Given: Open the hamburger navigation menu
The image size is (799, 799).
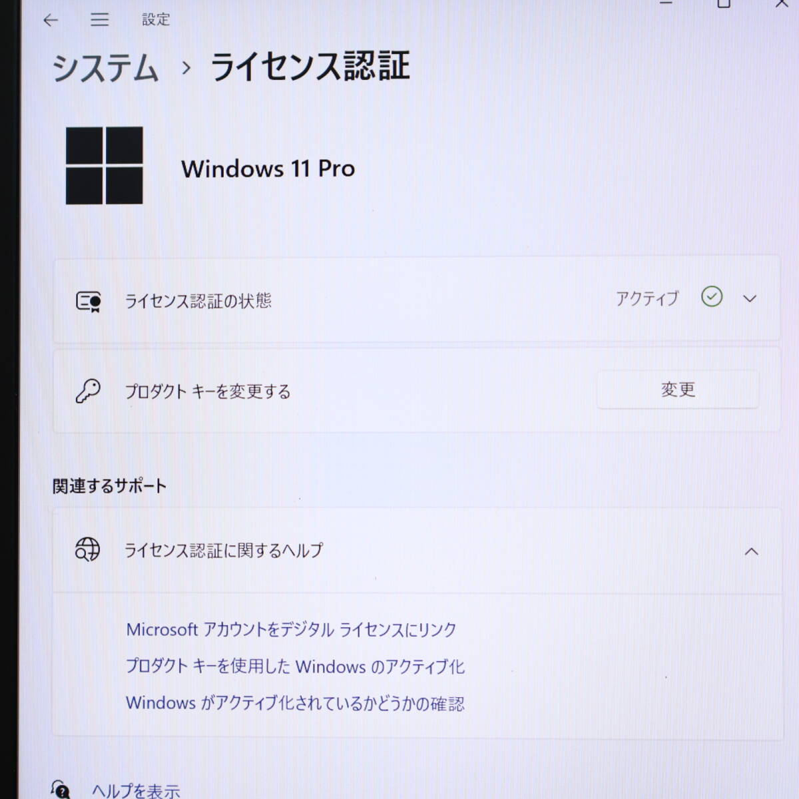Looking at the screenshot, I should tap(100, 20).
